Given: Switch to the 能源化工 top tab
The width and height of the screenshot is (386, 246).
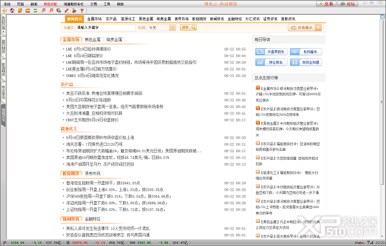Looking at the screenshot, I should tap(128, 19).
